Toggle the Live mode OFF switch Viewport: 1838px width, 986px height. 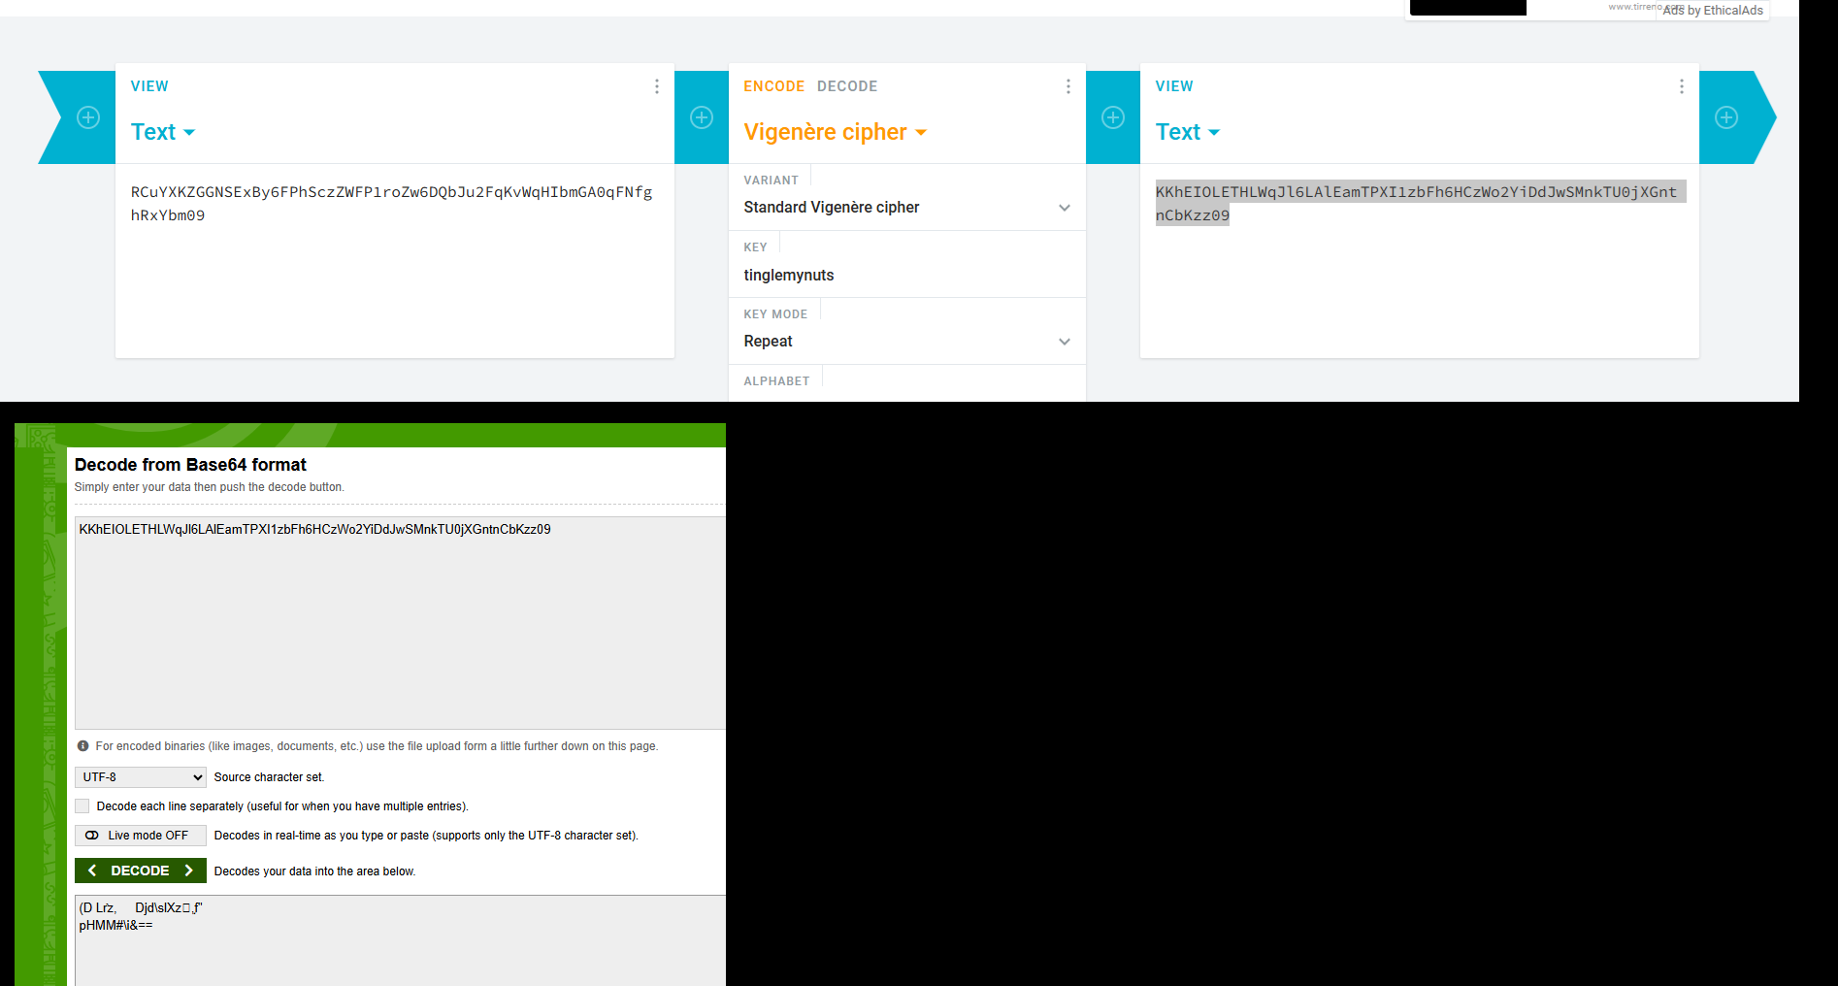(x=141, y=836)
